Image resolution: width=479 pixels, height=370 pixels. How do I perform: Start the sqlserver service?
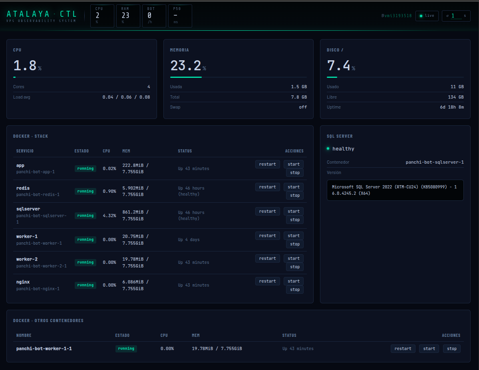(293, 211)
